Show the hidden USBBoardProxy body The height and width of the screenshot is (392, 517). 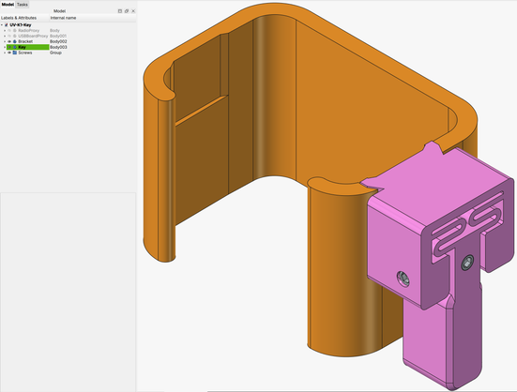[9, 36]
